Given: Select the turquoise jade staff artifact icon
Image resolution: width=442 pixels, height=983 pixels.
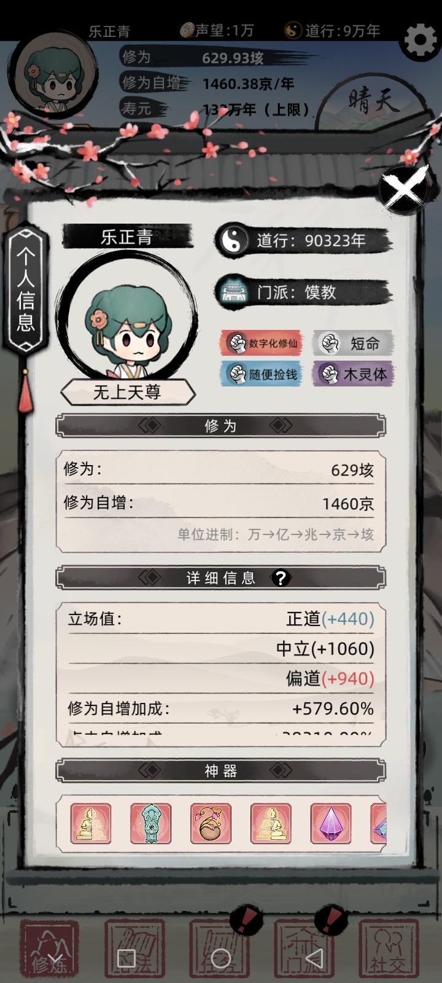Looking at the screenshot, I should [x=150, y=823].
